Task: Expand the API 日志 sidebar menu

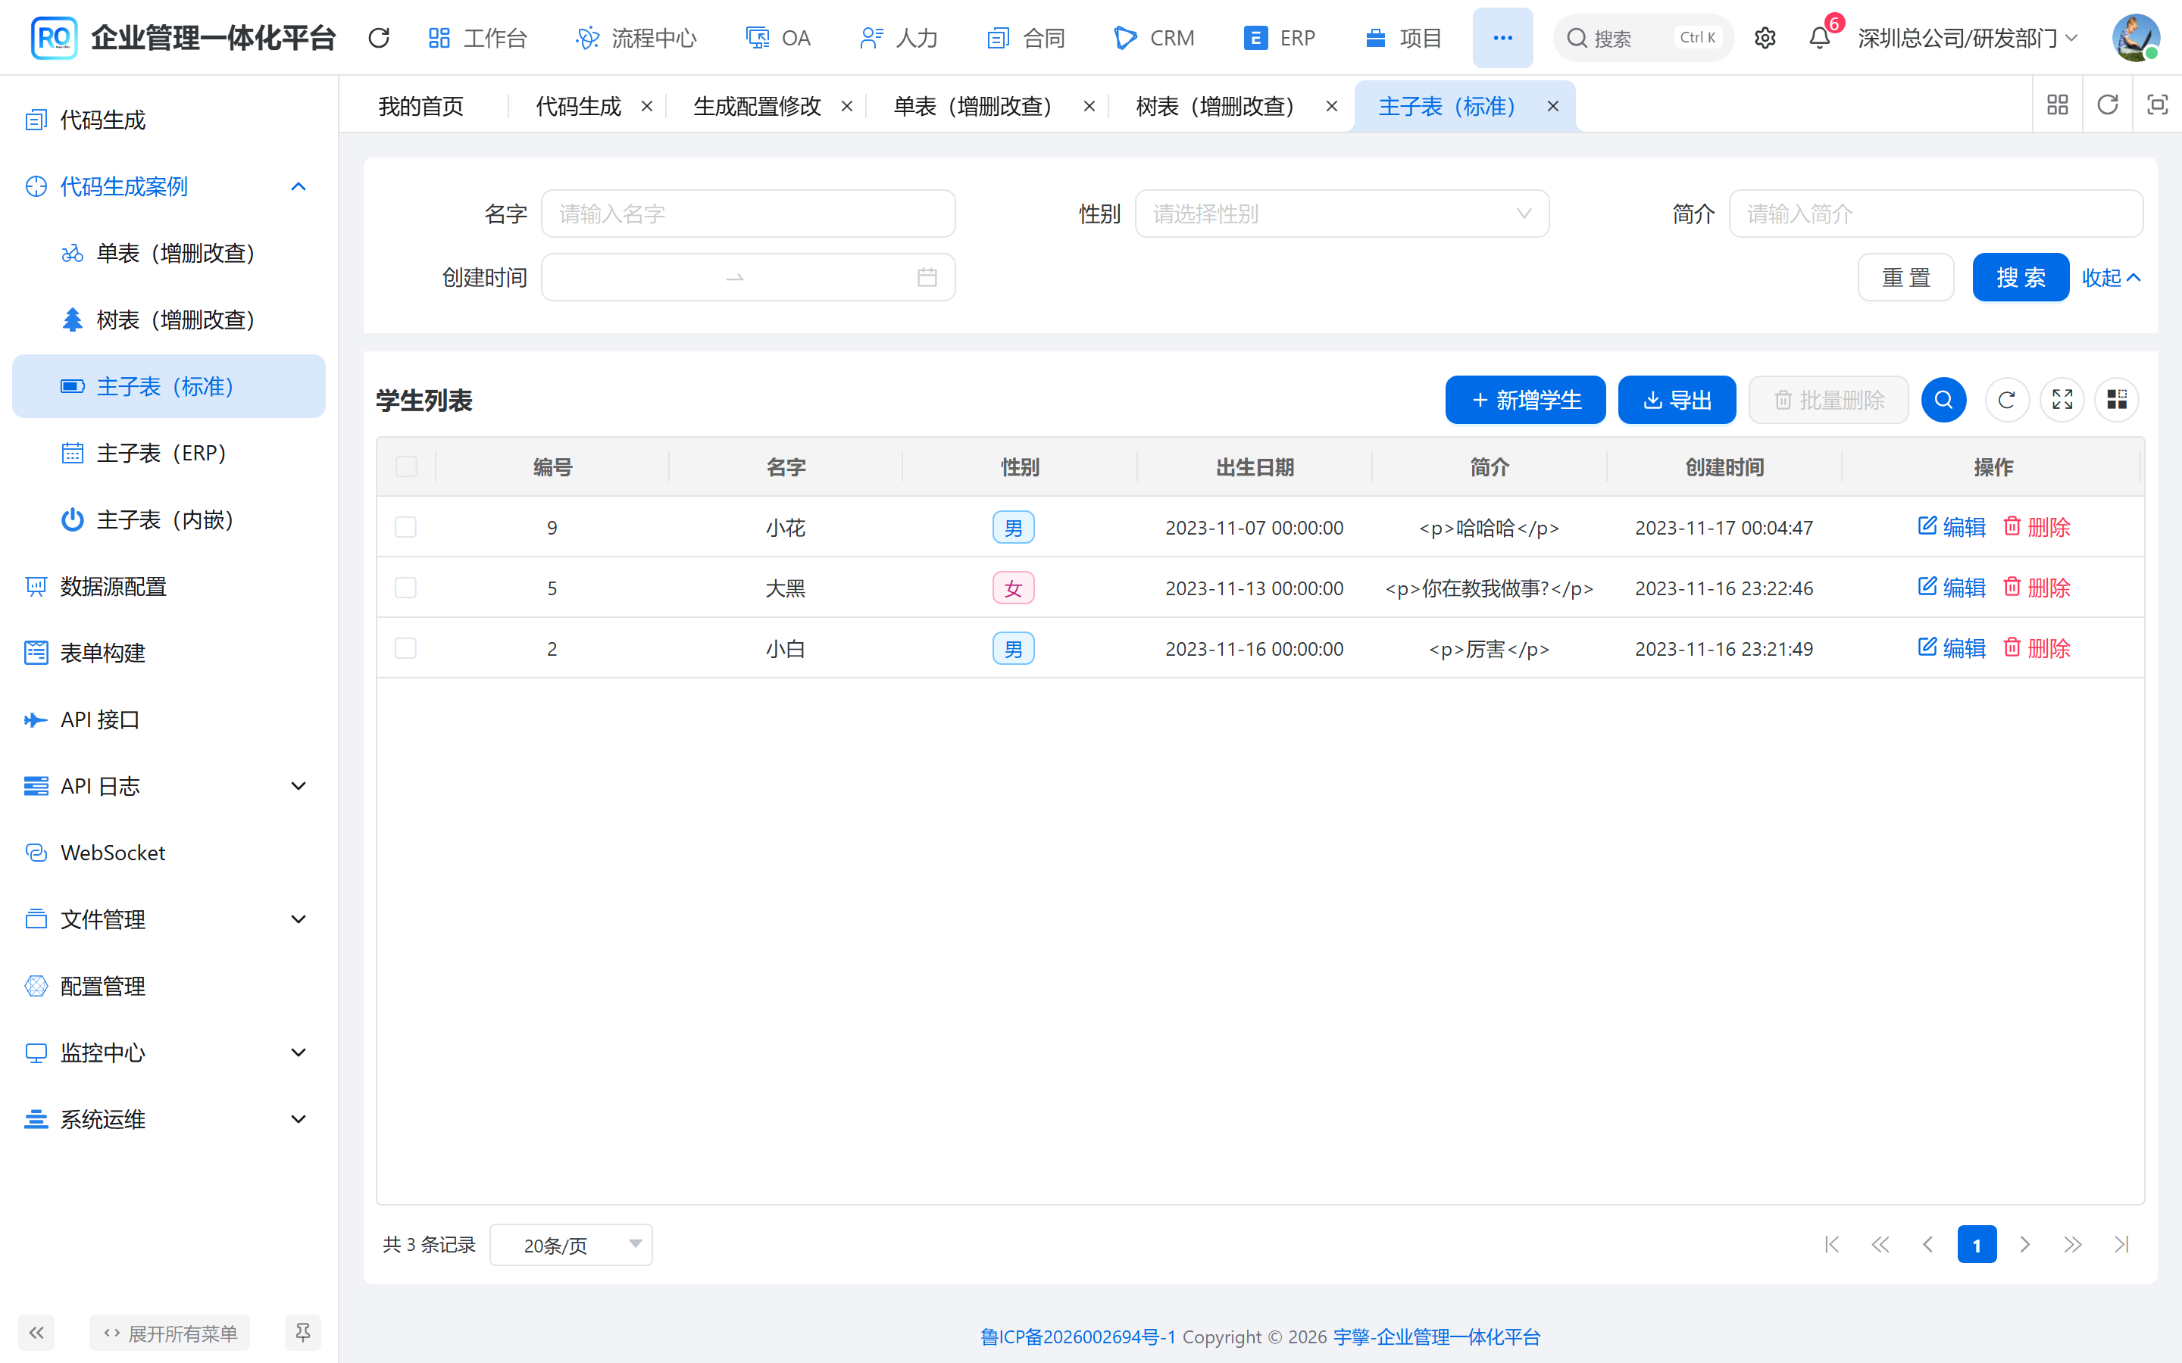Action: [x=169, y=786]
